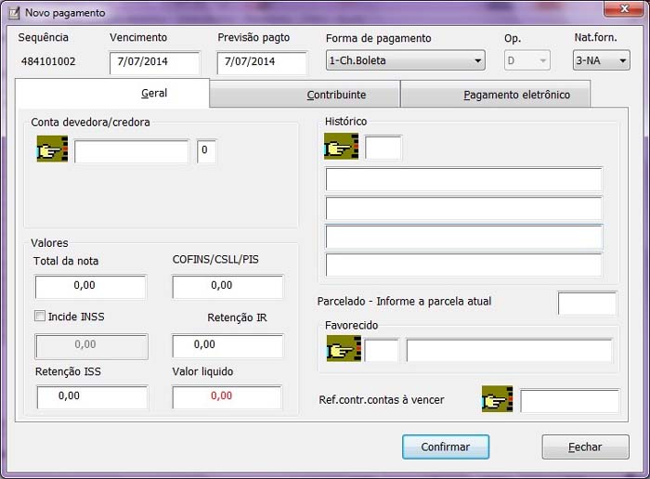Click the Novo pagamento title bar icon
Image resolution: width=650 pixels, height=479 pixels.
tap(13, 13)
